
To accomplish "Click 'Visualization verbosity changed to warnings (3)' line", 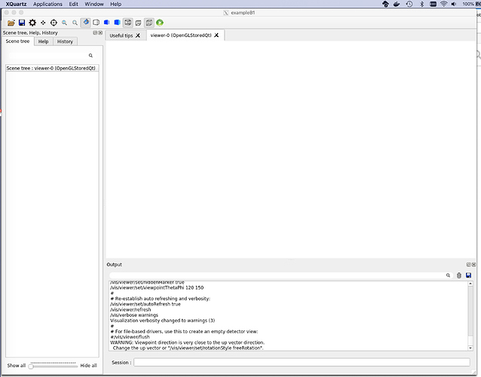I will (x=163, y=320).
